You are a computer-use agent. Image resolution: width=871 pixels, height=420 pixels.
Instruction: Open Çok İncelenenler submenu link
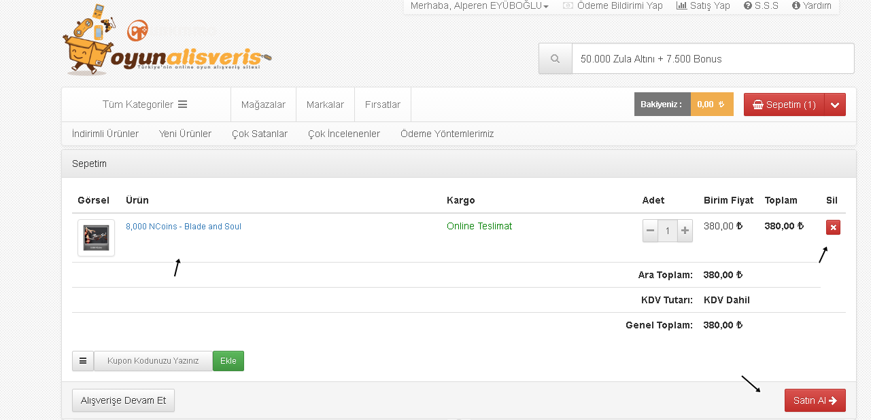click(344, 134)
